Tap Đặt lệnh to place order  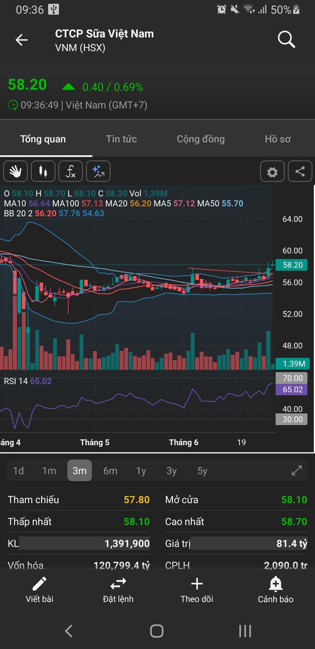(x=118, y=590)
